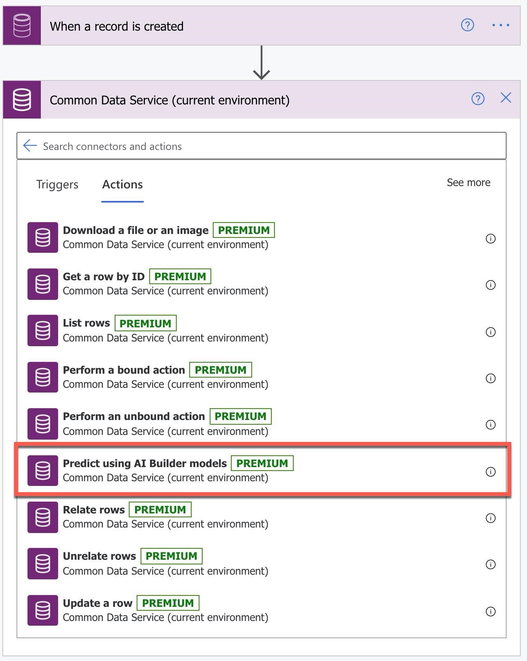Click the PREMIUM badge beside List rows
527x661 pixels.
point(145,323)
